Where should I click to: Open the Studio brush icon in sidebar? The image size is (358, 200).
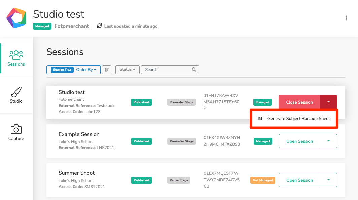pos(16,92)
